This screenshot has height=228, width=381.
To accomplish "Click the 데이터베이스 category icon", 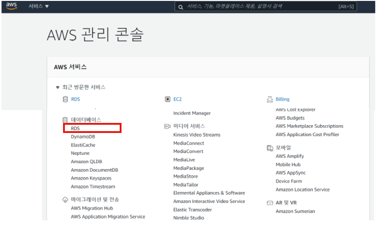I will pos(65,120).
